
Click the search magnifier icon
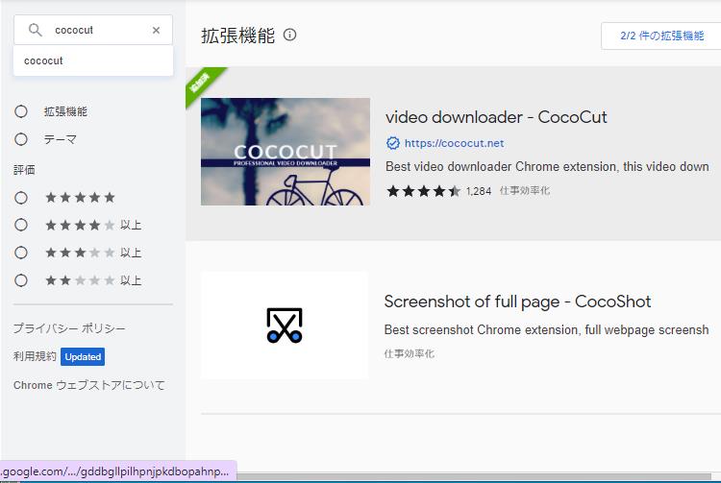coord(35,30)
